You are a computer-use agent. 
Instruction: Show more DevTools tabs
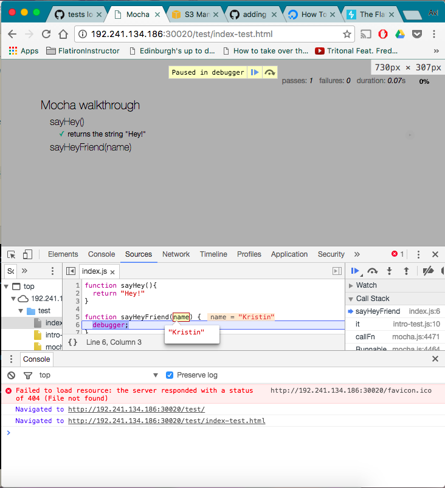357,254
